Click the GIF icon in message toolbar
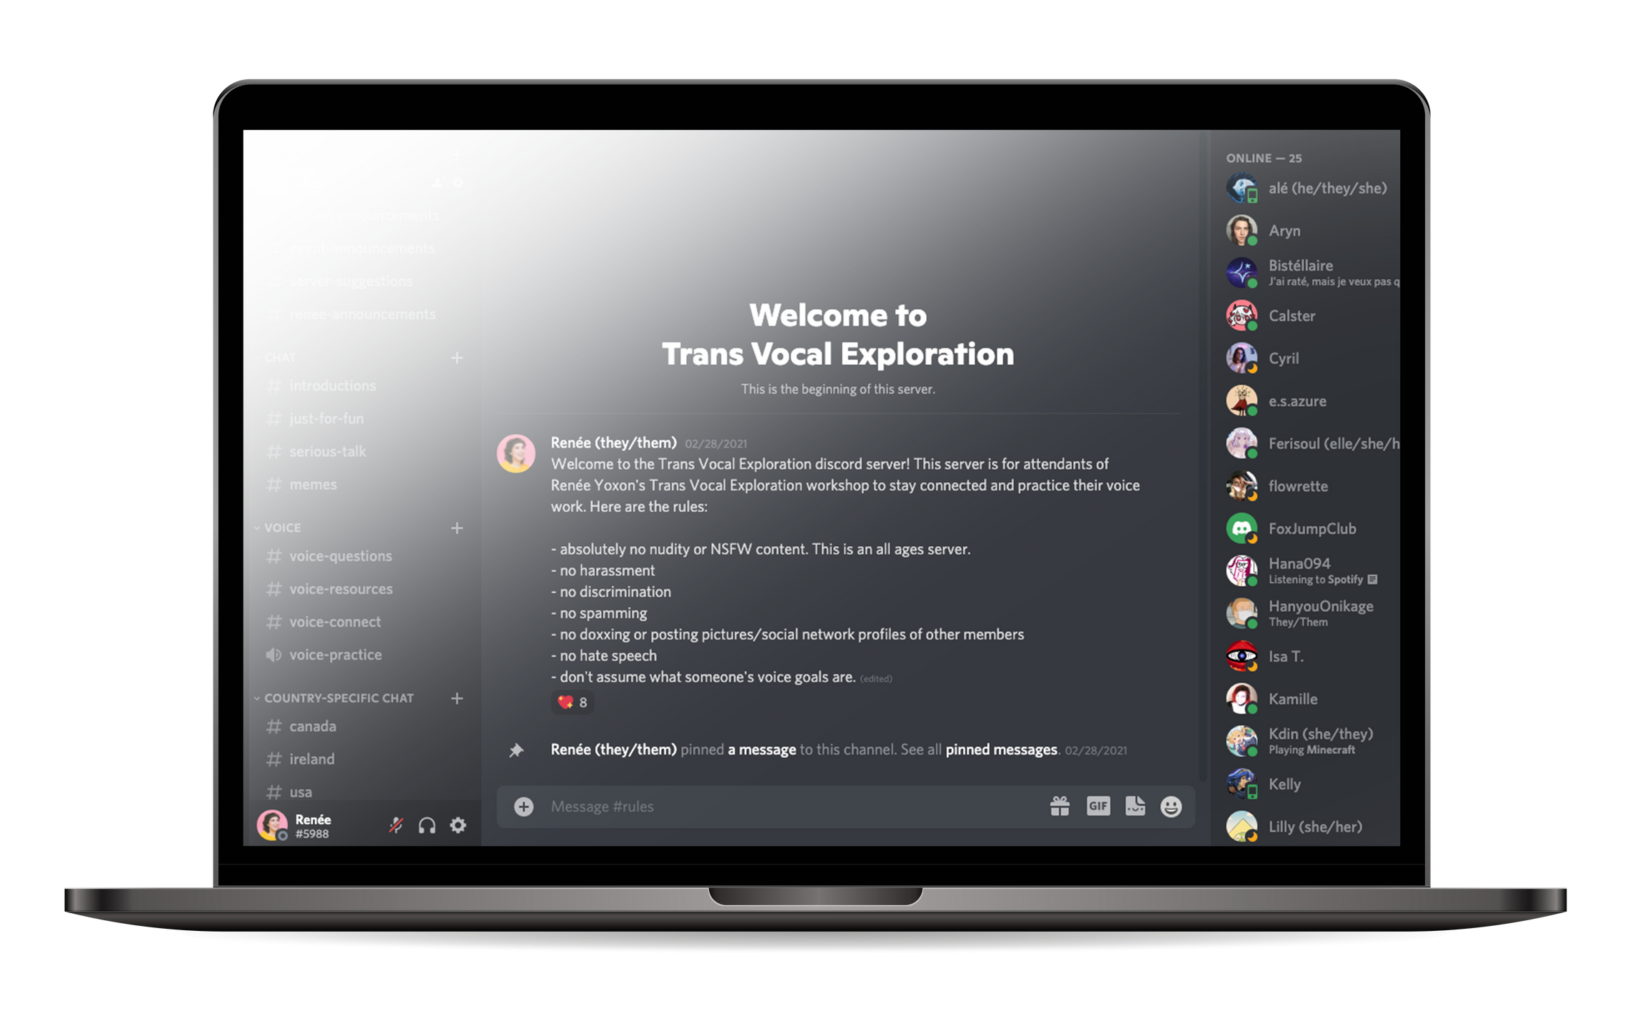 click(1095, 807)
